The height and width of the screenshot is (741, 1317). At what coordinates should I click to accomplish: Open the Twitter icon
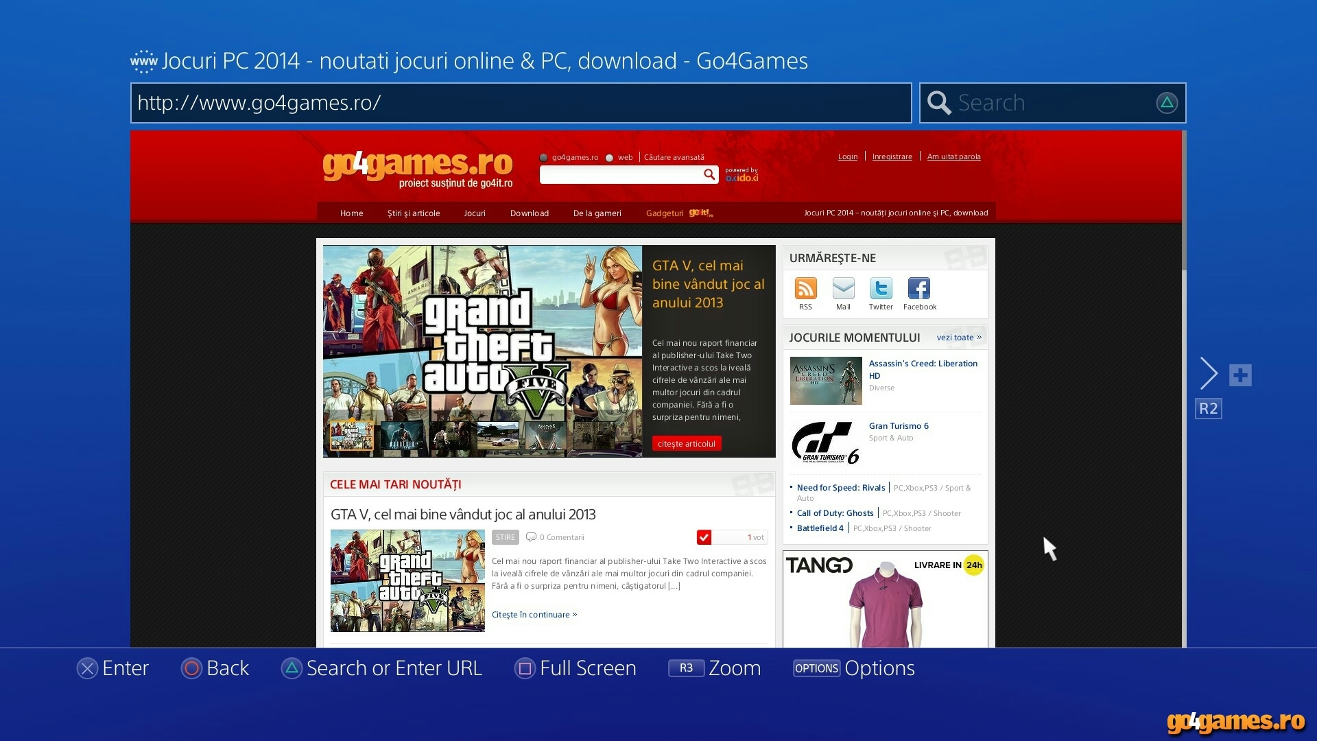(881, 288)
